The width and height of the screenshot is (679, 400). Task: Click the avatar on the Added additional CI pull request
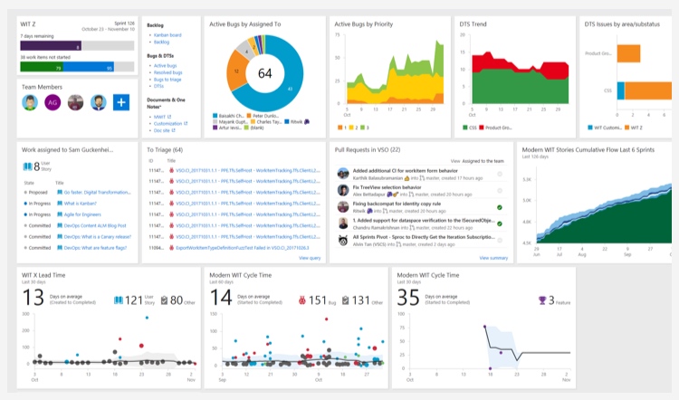tap(343, 174)
